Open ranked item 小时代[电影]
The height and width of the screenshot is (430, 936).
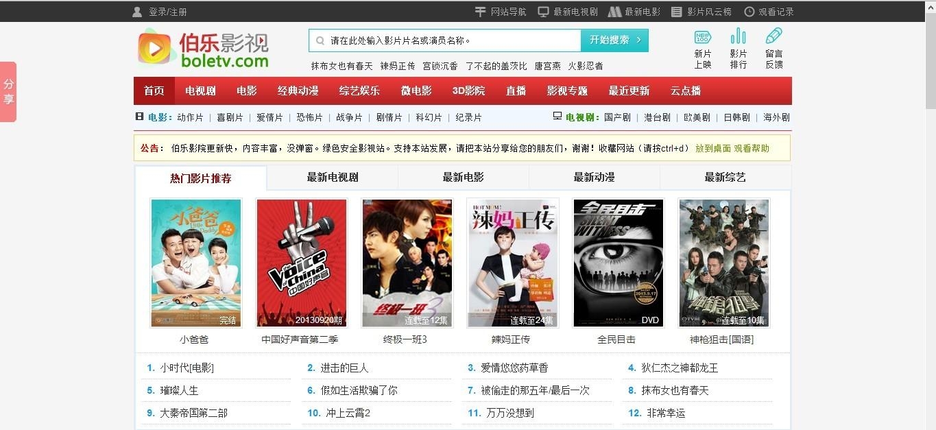(187, 368)
